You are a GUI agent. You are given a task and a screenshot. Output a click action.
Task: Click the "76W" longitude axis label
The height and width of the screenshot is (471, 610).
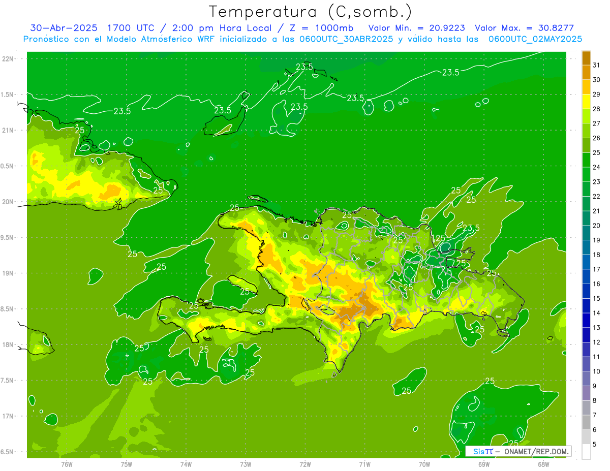[67, 464]
